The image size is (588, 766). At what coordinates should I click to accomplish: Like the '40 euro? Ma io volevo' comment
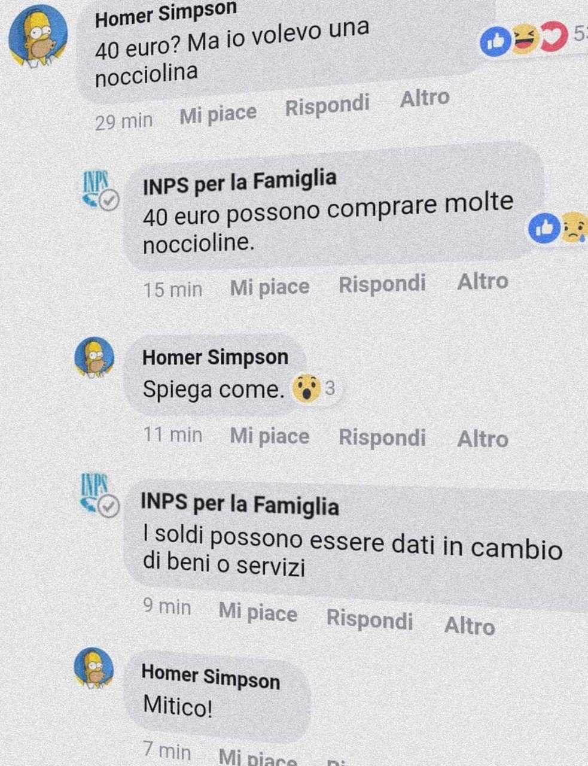pyautogui.click(x=218, y=114)
